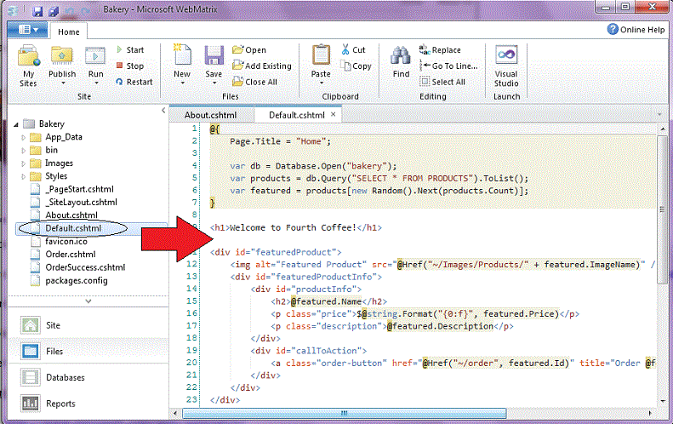Click the Run site icon
673x424 pixels.
(x=95, y=57)
